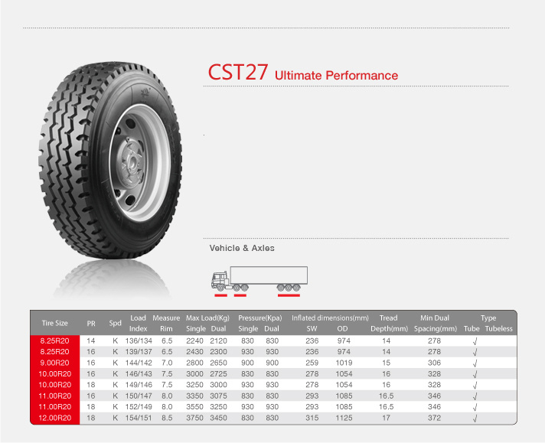Click max single load value 3350

(x=194, y=396)
